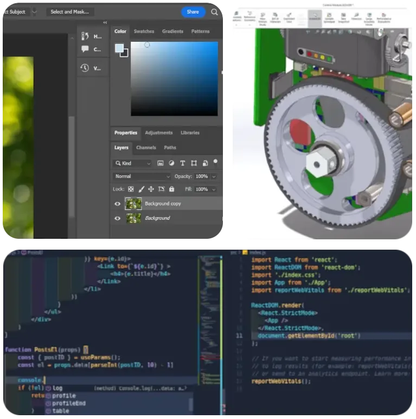
Task: Click Update SpeedPak in SolidWorks toolbar
Action: 329,18
